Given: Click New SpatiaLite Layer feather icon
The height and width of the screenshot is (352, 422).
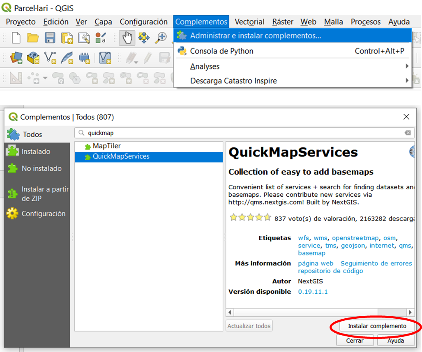Looking at the screenshot, I should click(x=67, y=58).
